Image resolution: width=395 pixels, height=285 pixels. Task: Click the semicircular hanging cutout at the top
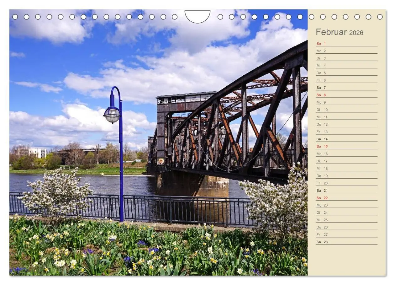pyautogui.click(x=198, y=15)
